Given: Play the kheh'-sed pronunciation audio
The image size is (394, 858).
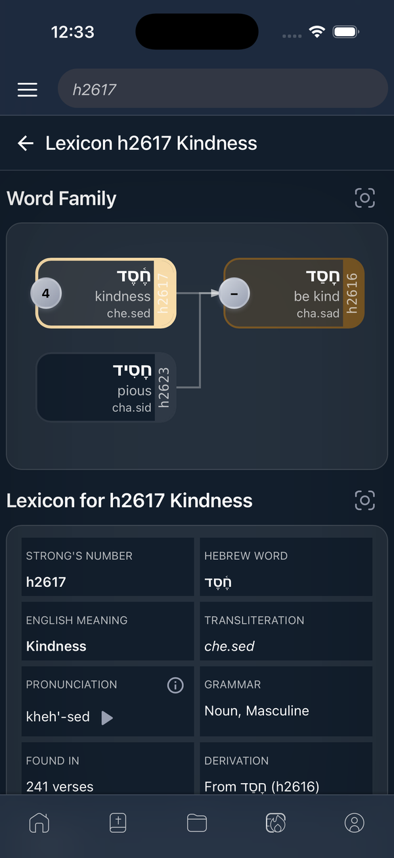Looking at the screenshot, I should coord(107,717).
